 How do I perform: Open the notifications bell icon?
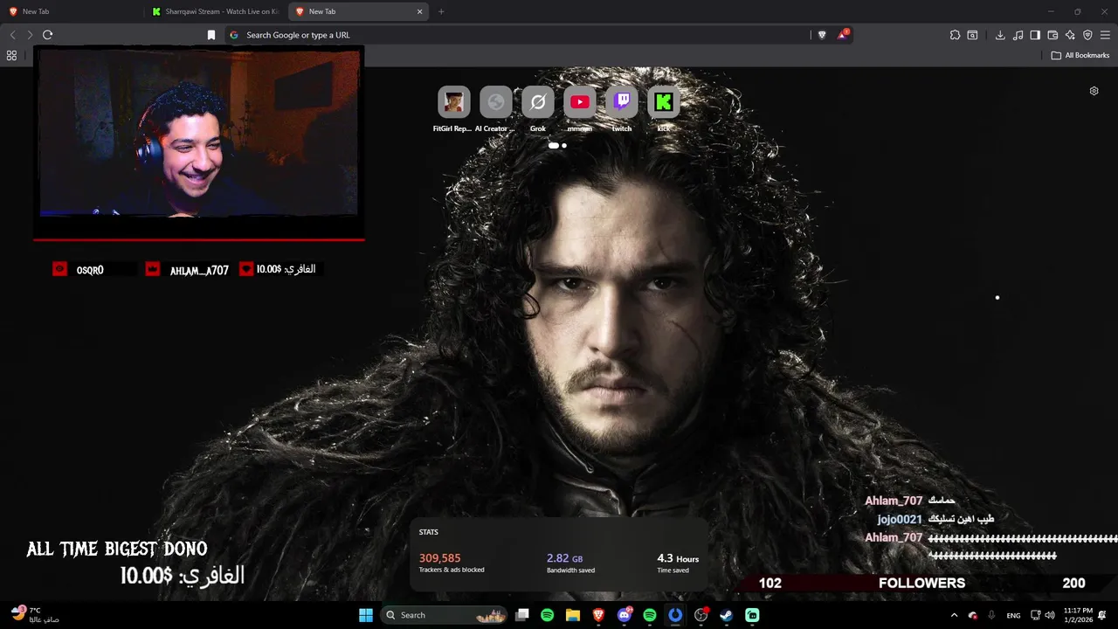click(x=1103, y=615)
